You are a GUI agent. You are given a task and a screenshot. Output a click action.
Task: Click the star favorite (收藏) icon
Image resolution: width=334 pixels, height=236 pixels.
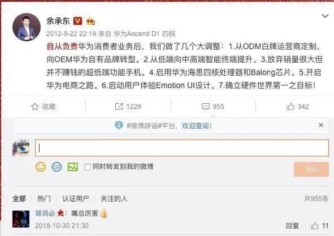pyautogui.click(x=34, y=106)
